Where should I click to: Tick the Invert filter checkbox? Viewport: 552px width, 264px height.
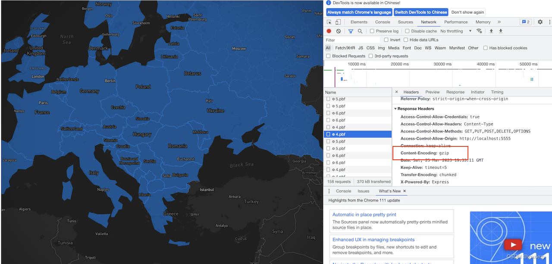coord(386,40)
